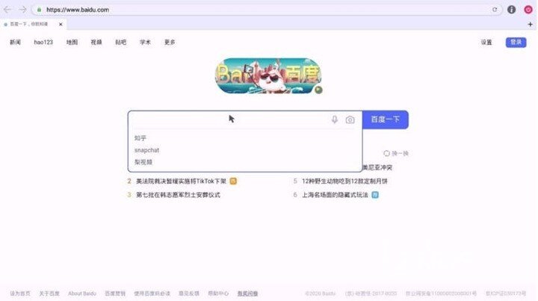Open image search with camera icon
Screen dimensions: 538x301
[350, 120]
